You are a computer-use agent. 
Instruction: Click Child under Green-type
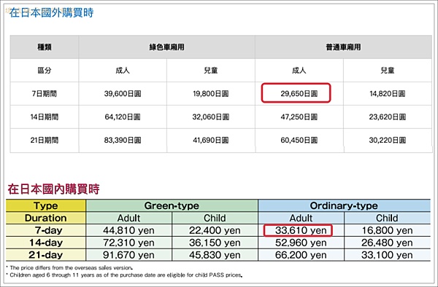click(x=215, y=218)
